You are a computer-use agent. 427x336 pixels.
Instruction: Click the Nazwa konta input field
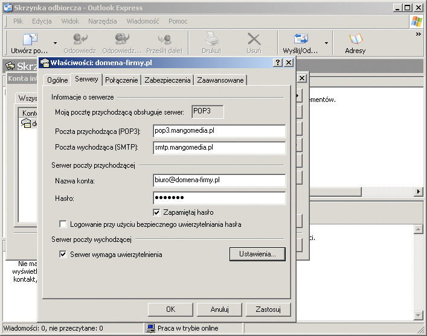pyautogui.click(x=219, y=180)
